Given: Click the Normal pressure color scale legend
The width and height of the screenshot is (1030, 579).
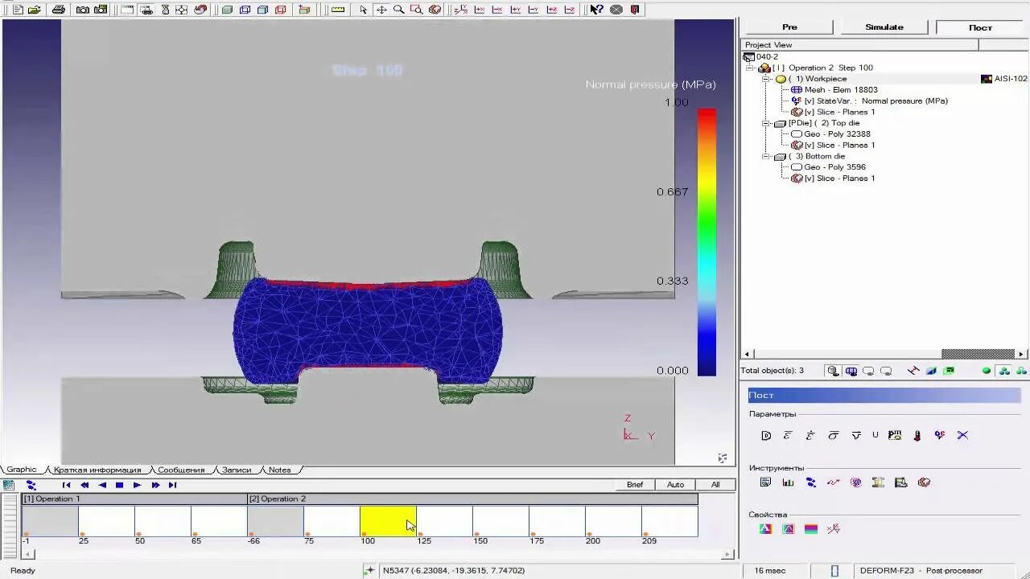Looking at the screenshot, I should pos(707,242).
